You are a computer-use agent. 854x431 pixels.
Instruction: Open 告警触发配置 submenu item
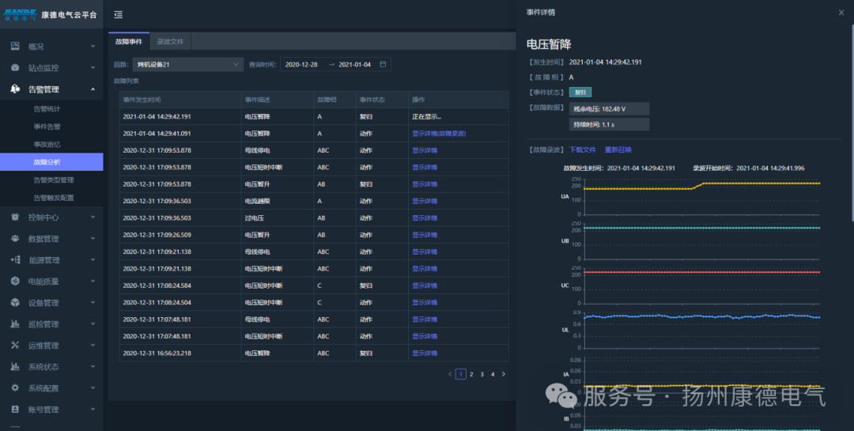pyautogui.click(x=54, y=198)
